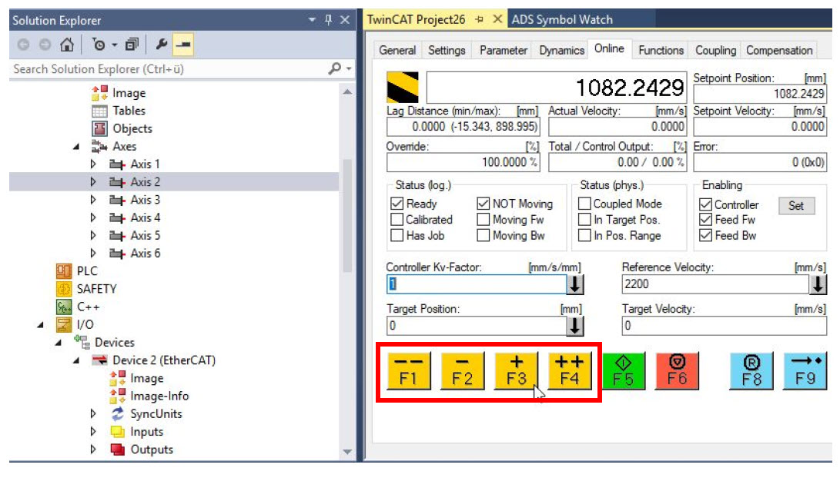Expand the SyncUnits node

pyautogui.click(x=94, y=414)
